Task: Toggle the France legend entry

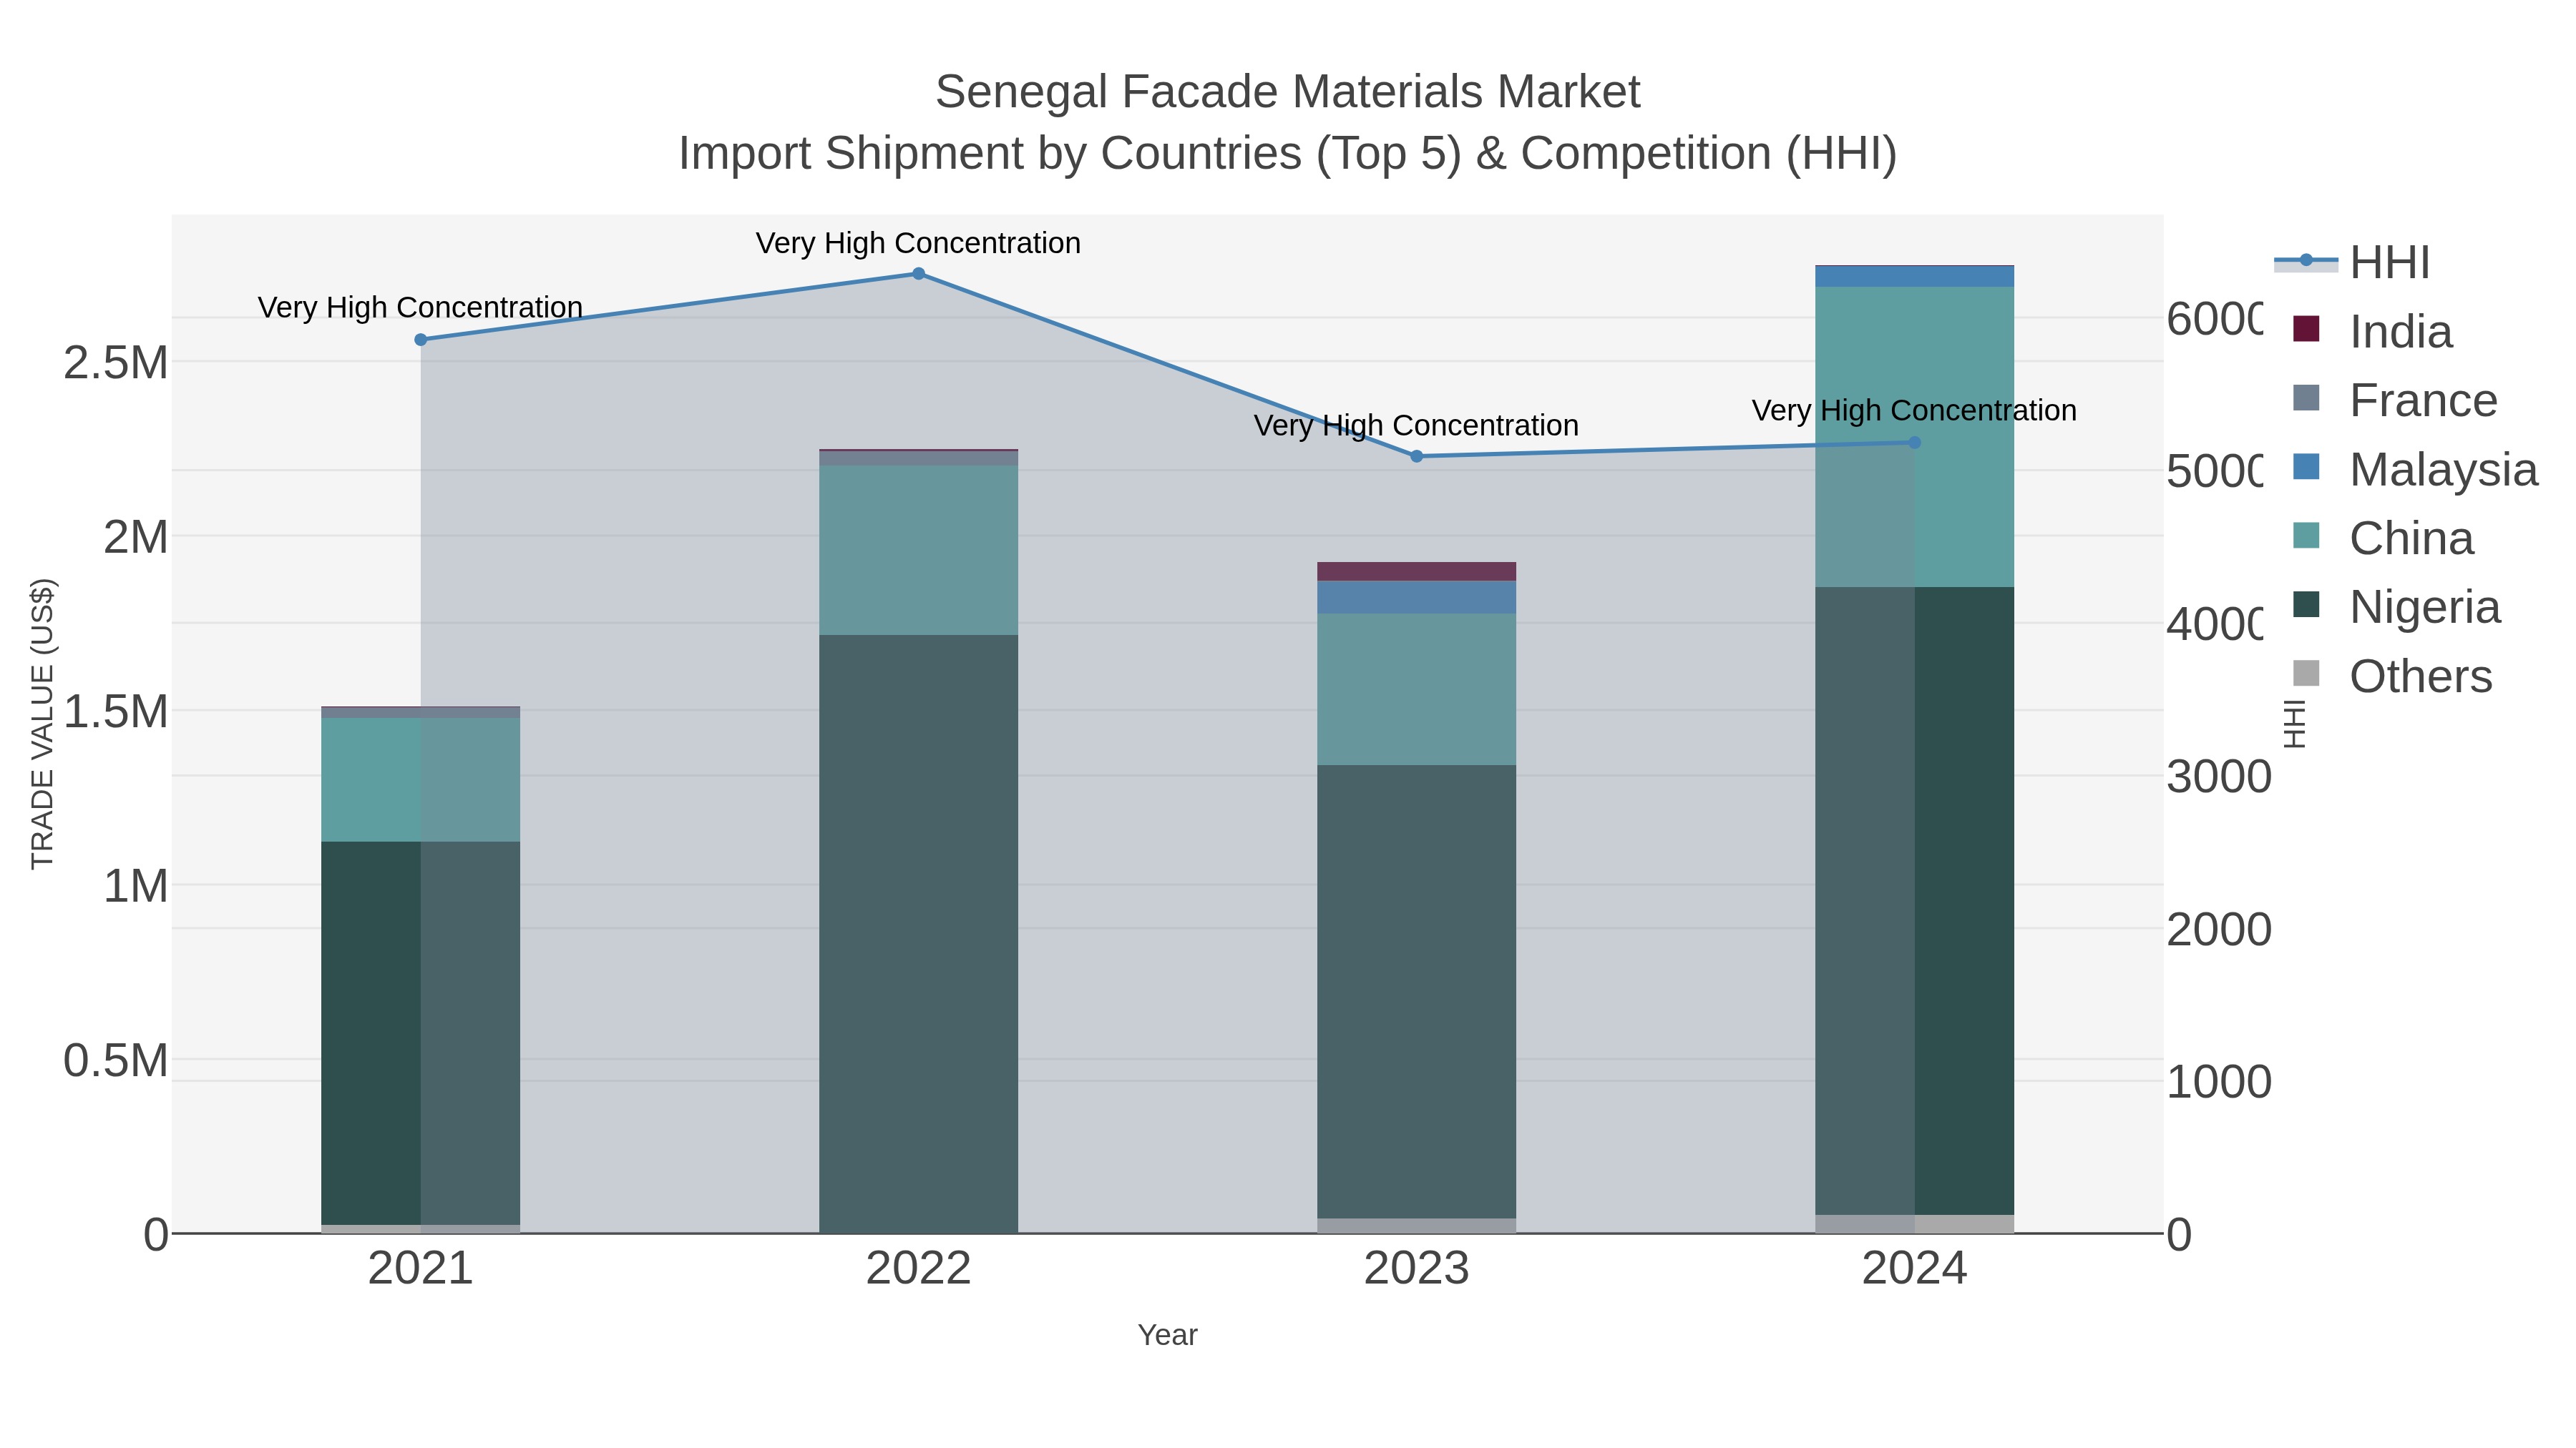Action: coord(2395,400)
